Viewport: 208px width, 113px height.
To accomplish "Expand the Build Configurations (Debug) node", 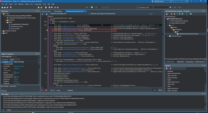I will pos(168,21).
